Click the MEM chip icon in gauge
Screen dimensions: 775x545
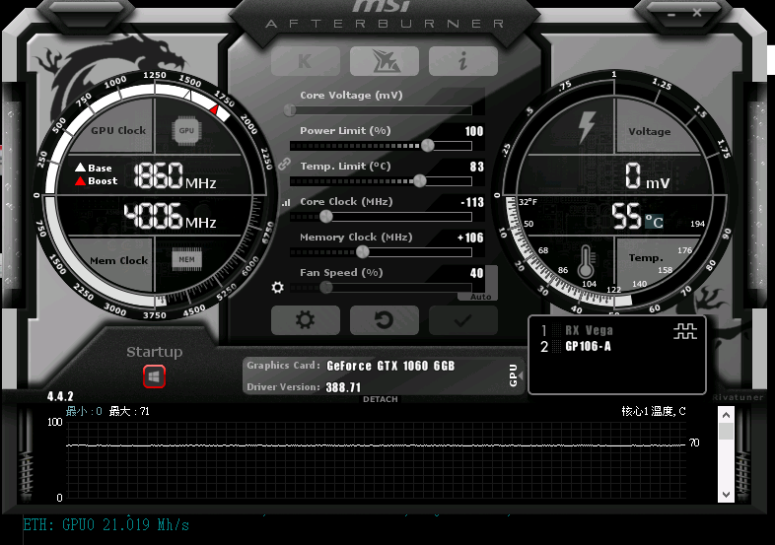pos(186,259)
